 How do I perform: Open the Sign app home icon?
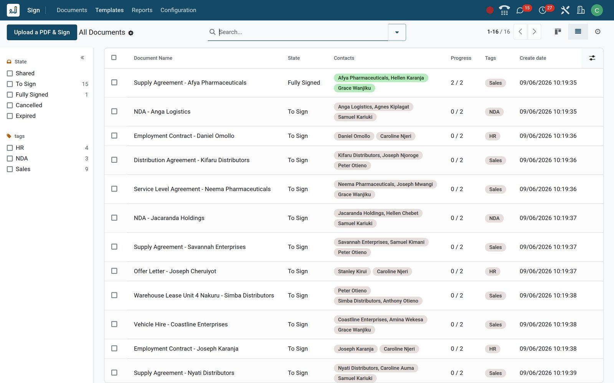click(x=13, y=10)
